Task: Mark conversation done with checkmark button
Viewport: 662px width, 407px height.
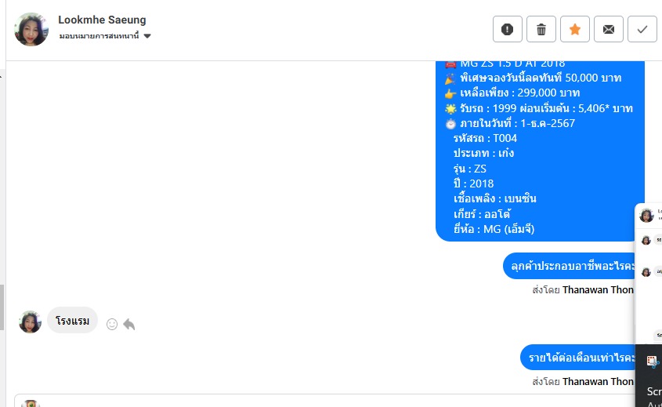Action: coord(642,30)
